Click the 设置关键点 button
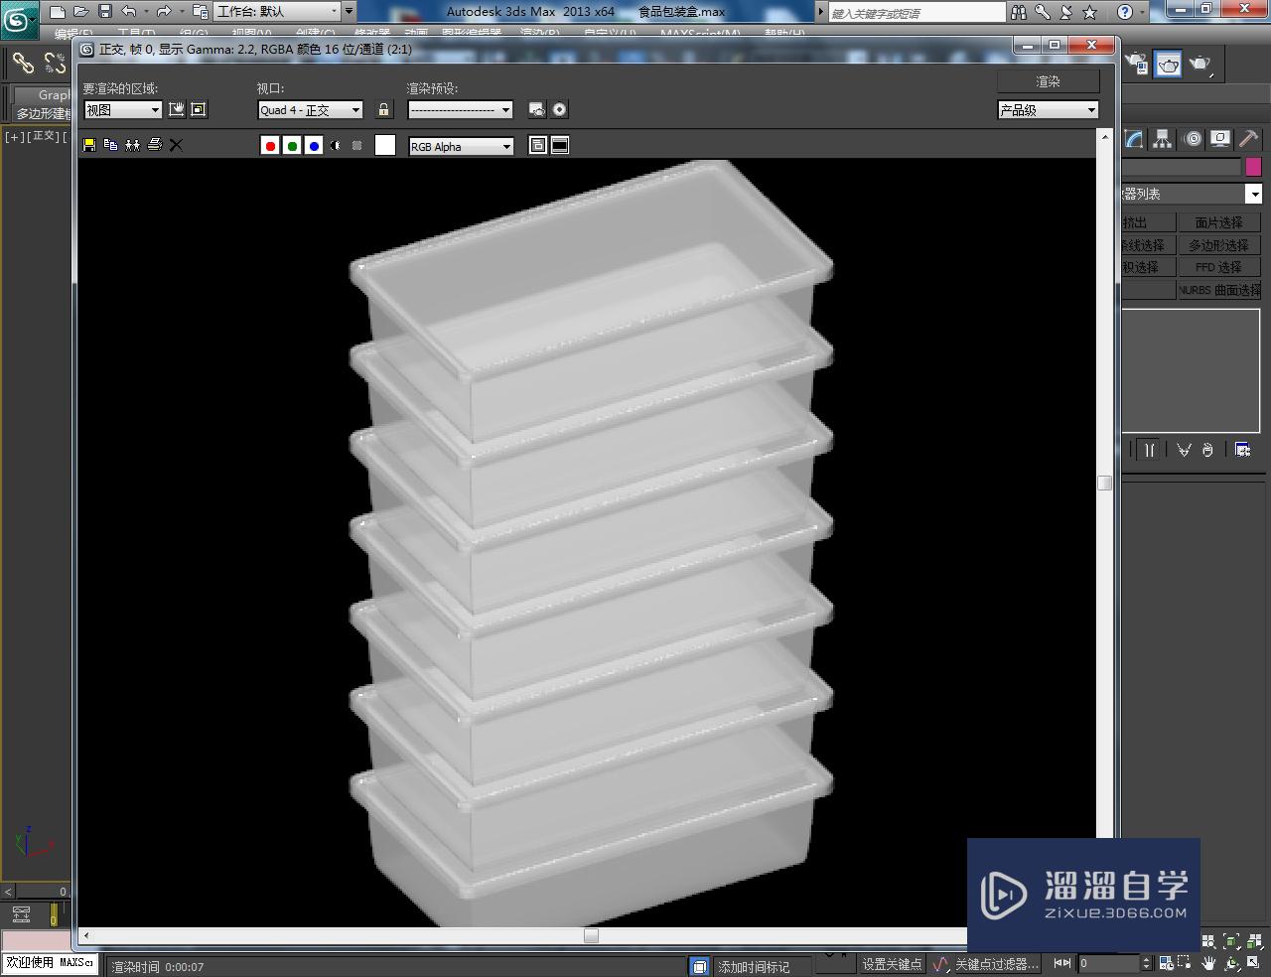Image resolution: width=1271 pixels, height=977 pixels. click(891, 964)
